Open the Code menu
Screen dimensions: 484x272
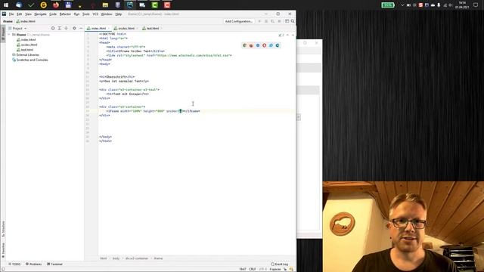[x=53, y=14]
